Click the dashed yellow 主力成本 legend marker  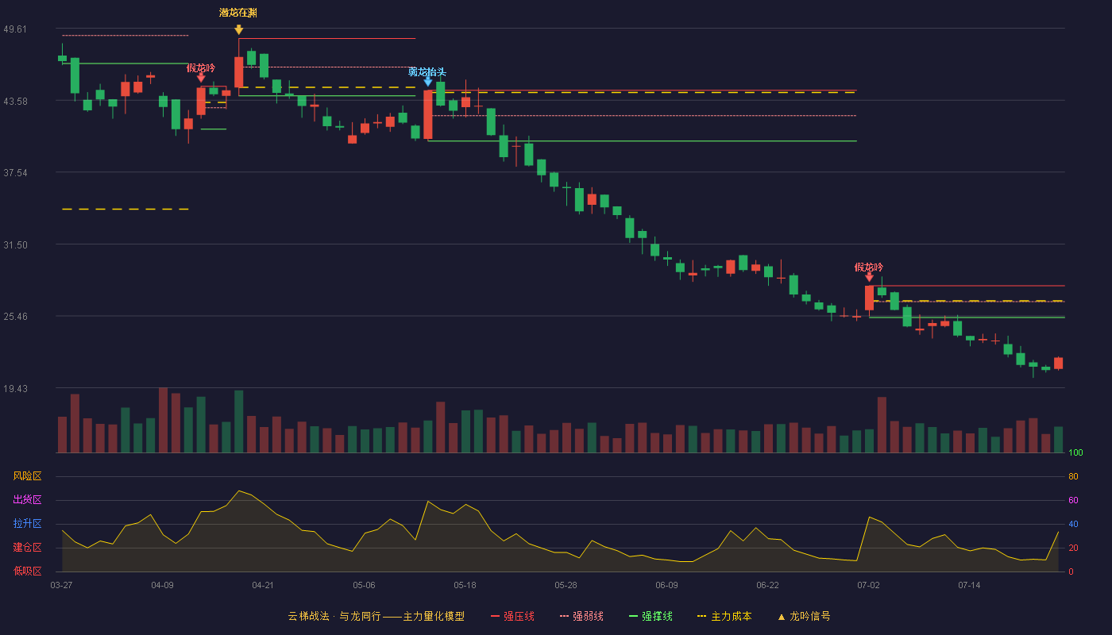(x=702, y=616)
